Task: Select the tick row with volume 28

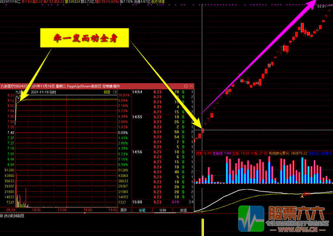Action: tap(163, 192)
